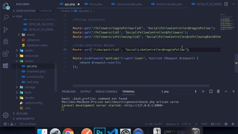The image size is (238, 134).
Task: Launch Google Chrome from the Dock
Action: click(x=68, y=131)
